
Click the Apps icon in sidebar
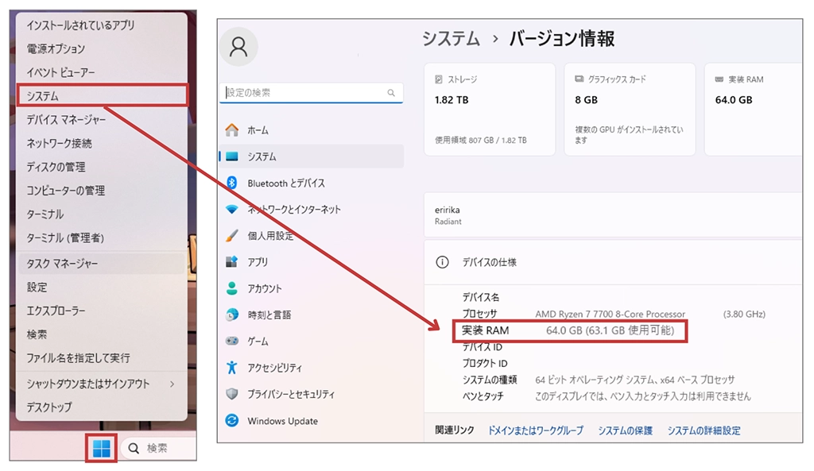click(232, 262)
